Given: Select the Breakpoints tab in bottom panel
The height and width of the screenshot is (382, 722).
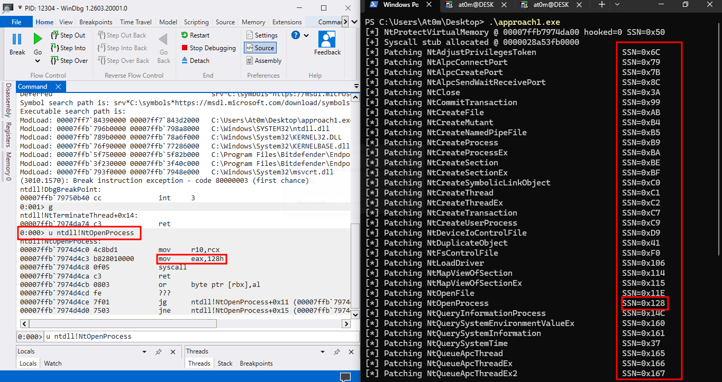Looking at the screenshot, I should [x=256, y=363].
